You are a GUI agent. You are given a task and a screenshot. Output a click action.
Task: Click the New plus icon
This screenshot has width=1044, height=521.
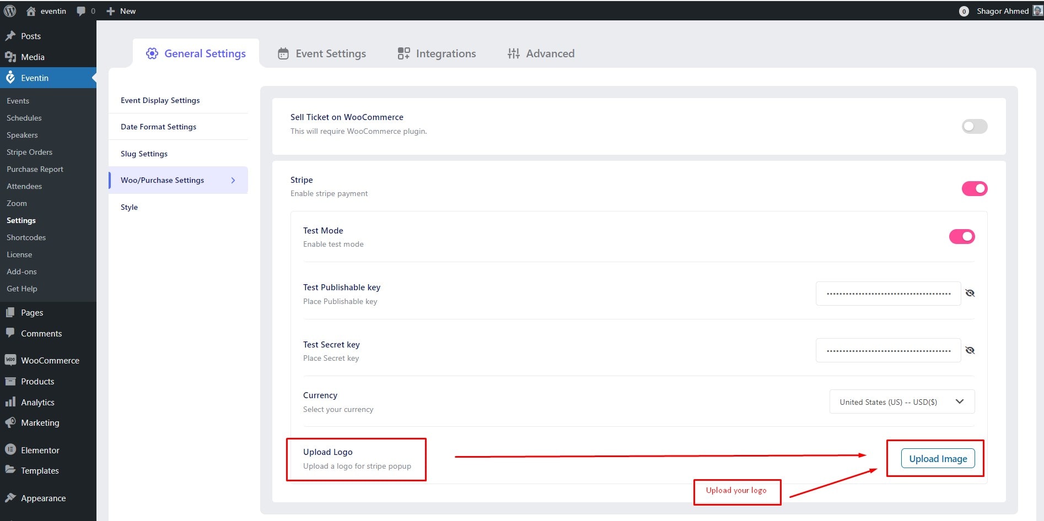(110, 11)
